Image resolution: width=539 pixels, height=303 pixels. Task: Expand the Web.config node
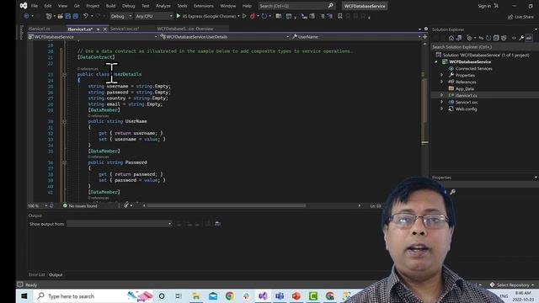coord(442,109)
